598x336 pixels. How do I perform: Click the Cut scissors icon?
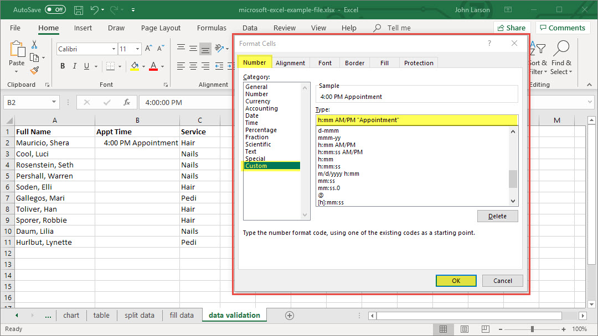coord(34,45)
